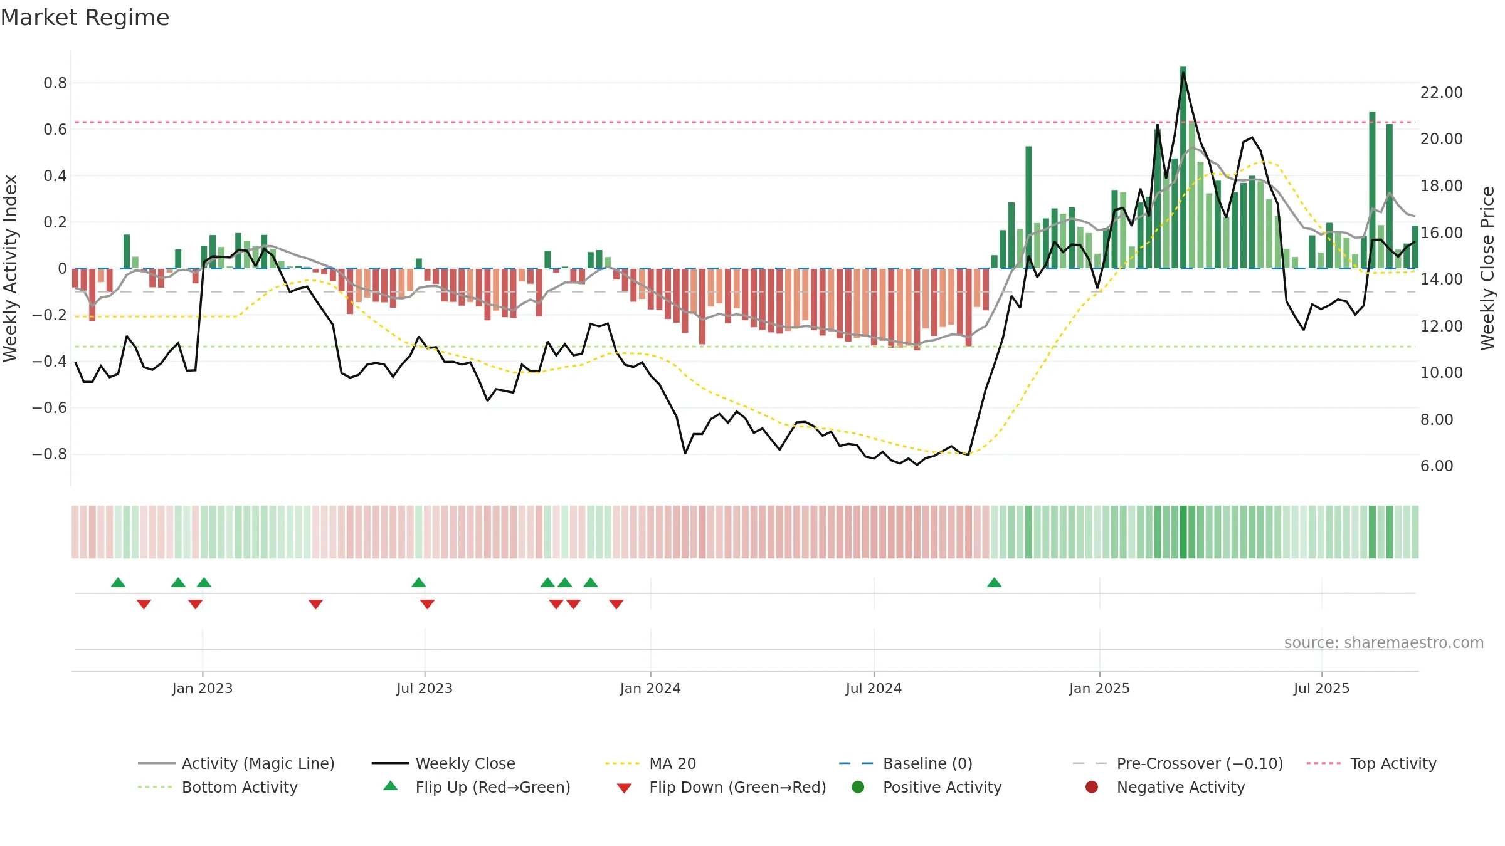Screen dimensions: 1505x846
Task: Click the flip down marker around Apr 2023
Action: (315, 604)
